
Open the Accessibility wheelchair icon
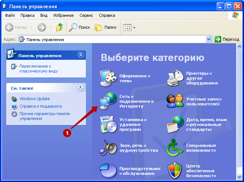(175, 148)
